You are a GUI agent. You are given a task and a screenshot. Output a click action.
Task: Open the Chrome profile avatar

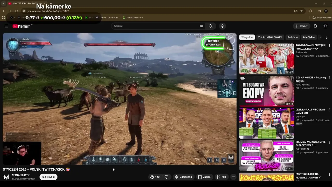pos(326,11)
